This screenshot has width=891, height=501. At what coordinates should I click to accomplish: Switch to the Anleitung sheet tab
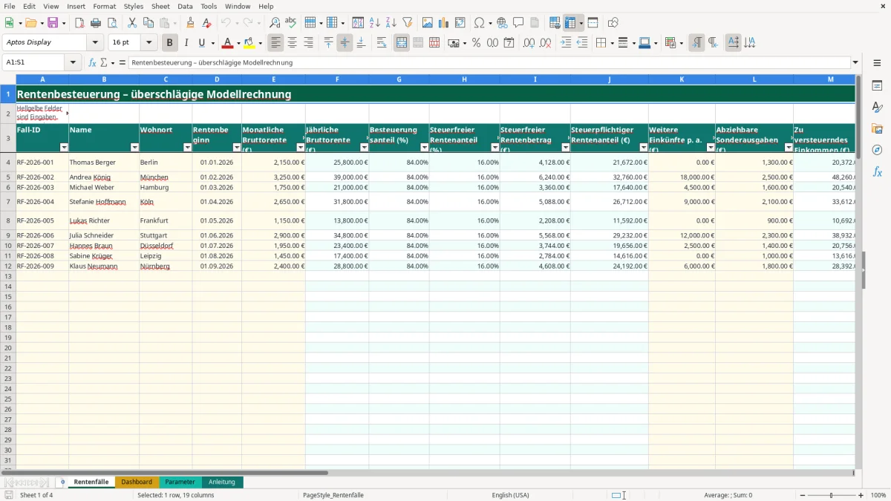(x=222, y=482)
